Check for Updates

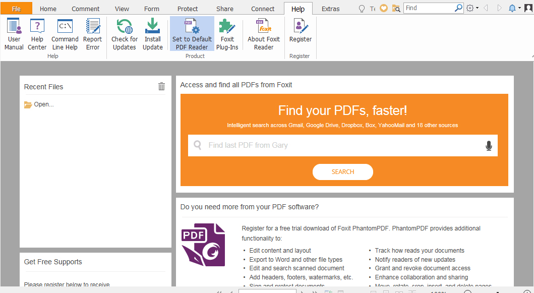tap(125, 34)
